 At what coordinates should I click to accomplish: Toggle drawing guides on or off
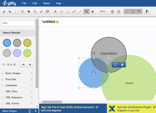point(127,12)
